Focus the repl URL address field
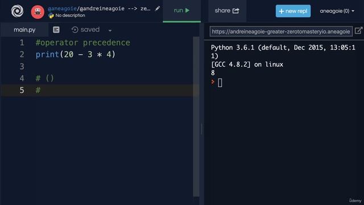The width and height of the screenshot is (364, 205). point(281,31)
